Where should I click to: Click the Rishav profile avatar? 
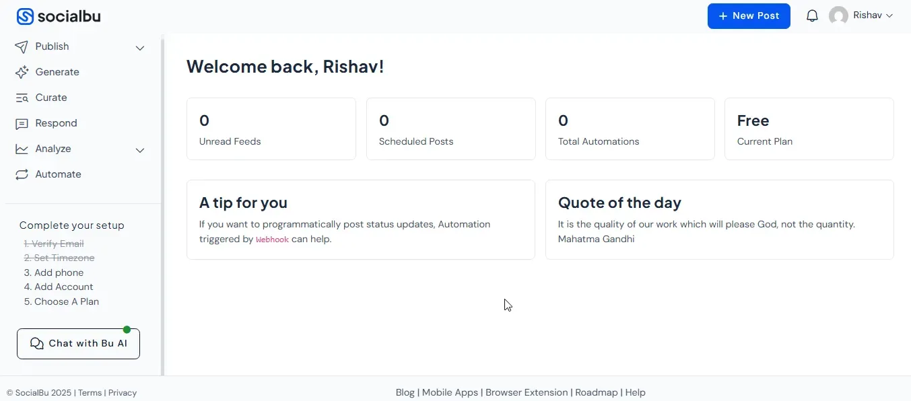(x=838, y=15)
